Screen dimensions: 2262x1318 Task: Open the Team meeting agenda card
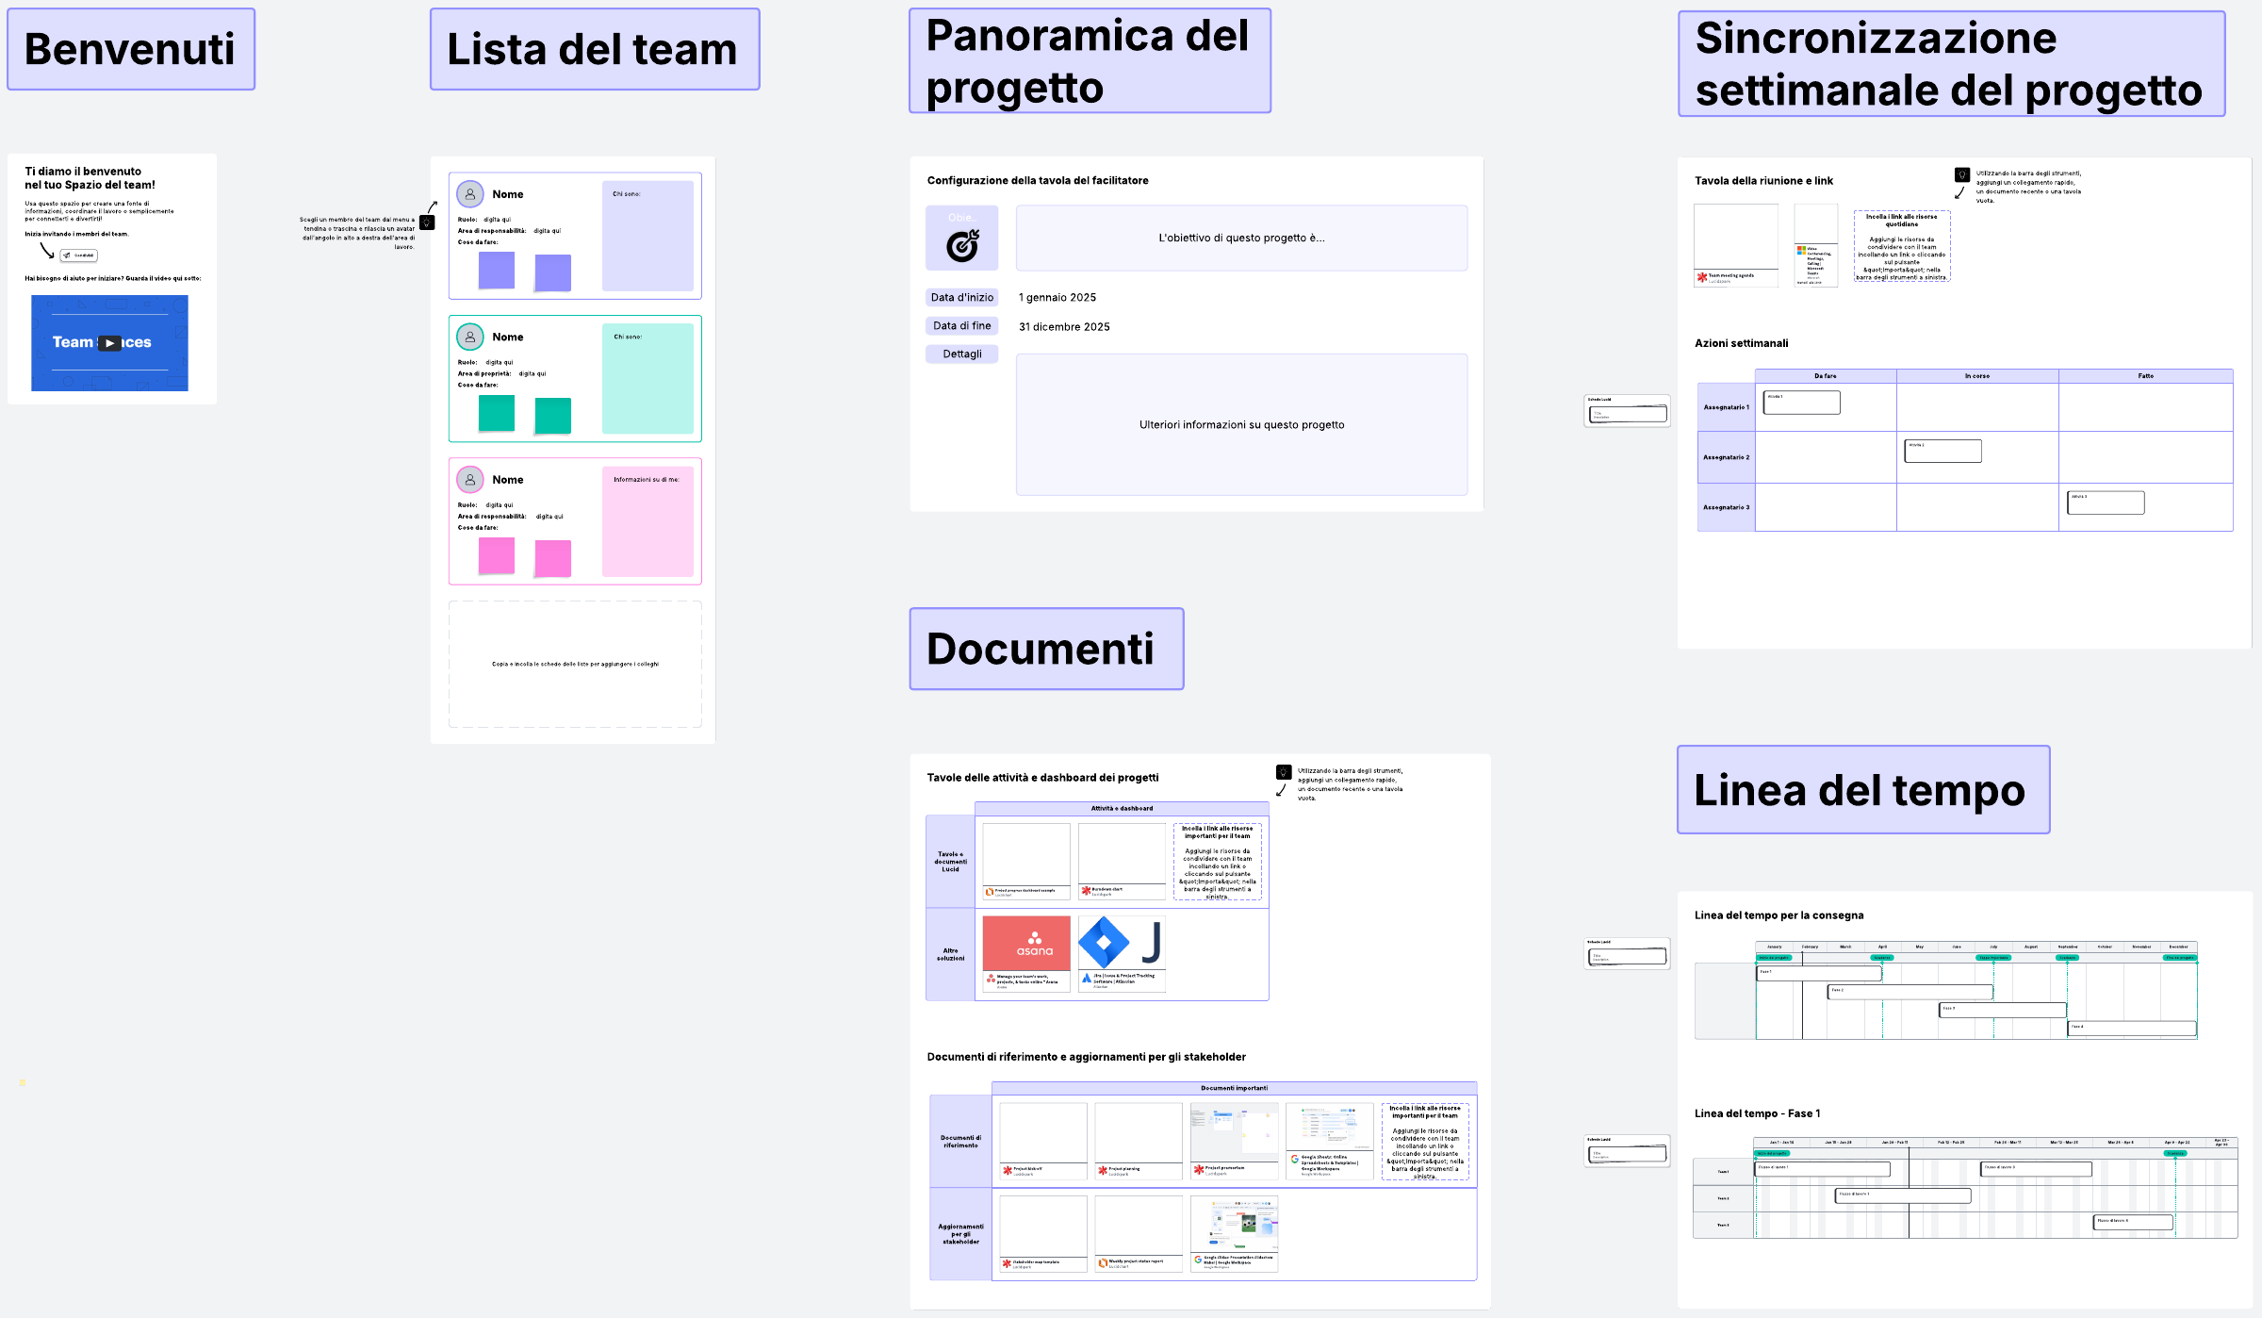tap(1735, 245)
